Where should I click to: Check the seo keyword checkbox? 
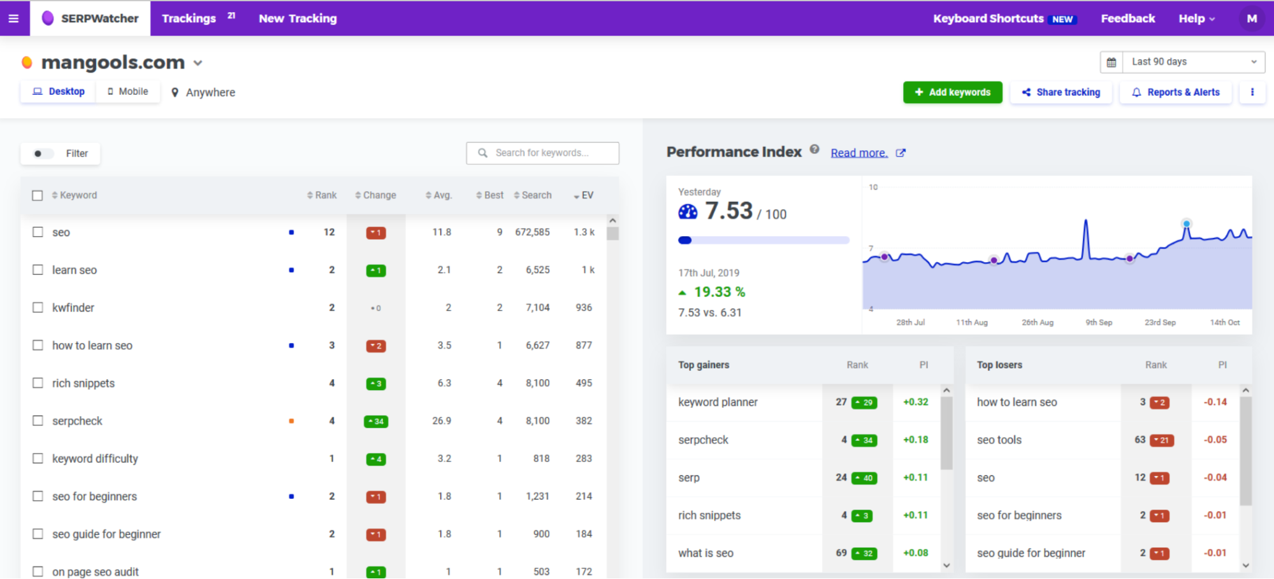[x=38, y=232]
